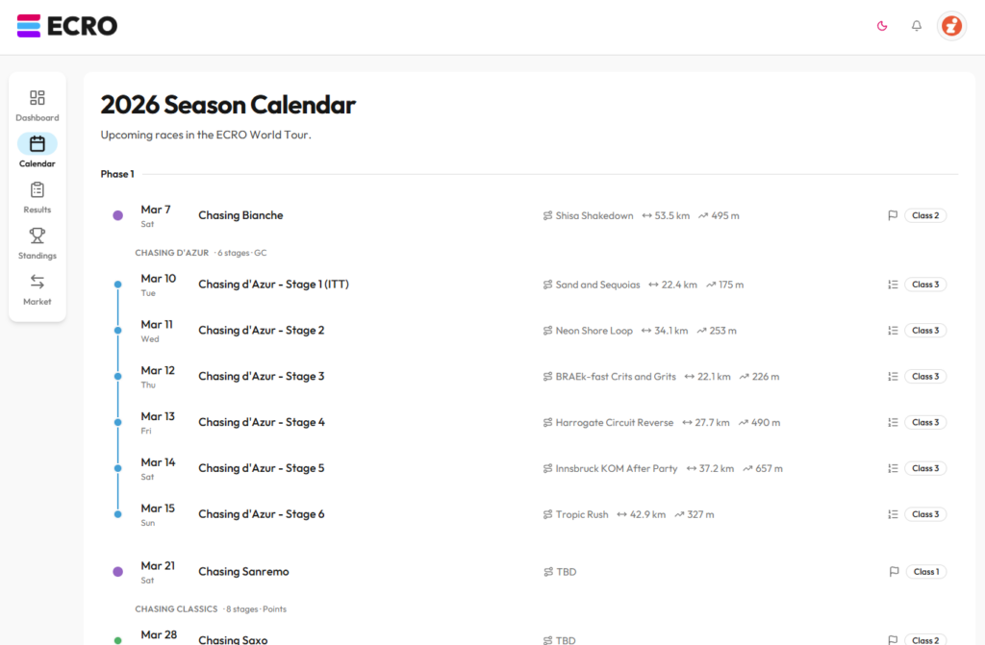
Task: Go to Standings trophy icon
Action: [x=37, y=236]
